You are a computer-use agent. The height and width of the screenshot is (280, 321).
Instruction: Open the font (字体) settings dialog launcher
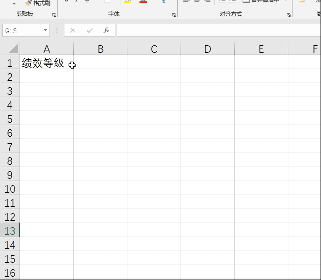[x=174, y=15]
